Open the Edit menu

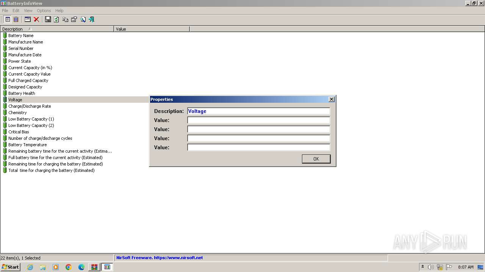[x=16, y=11]
